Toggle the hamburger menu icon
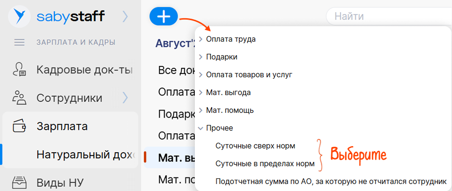452x191 pixels. [x=19, y=43]
